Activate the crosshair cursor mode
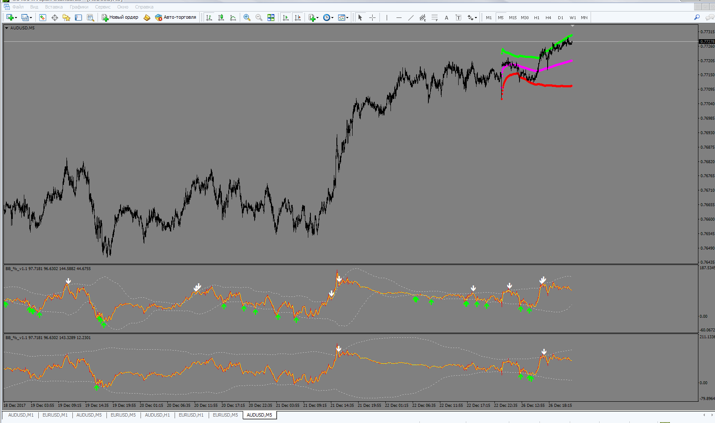 372,17
